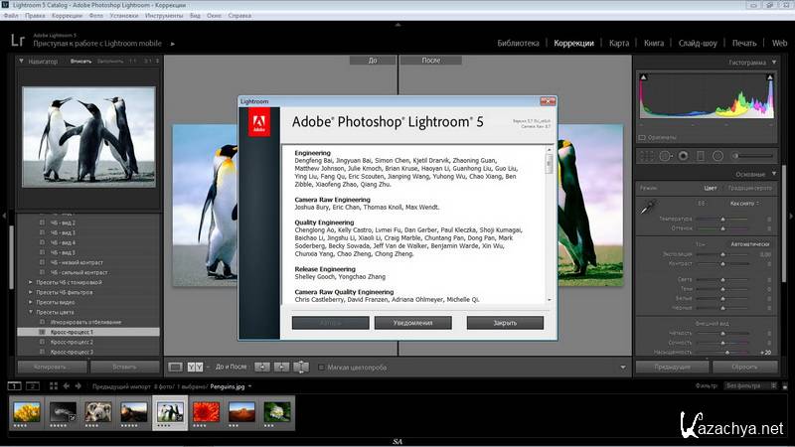The width and height of the screenshot is (795, 447).
Task: Click the Закрыть button in dialog
Action: [505, 323]
